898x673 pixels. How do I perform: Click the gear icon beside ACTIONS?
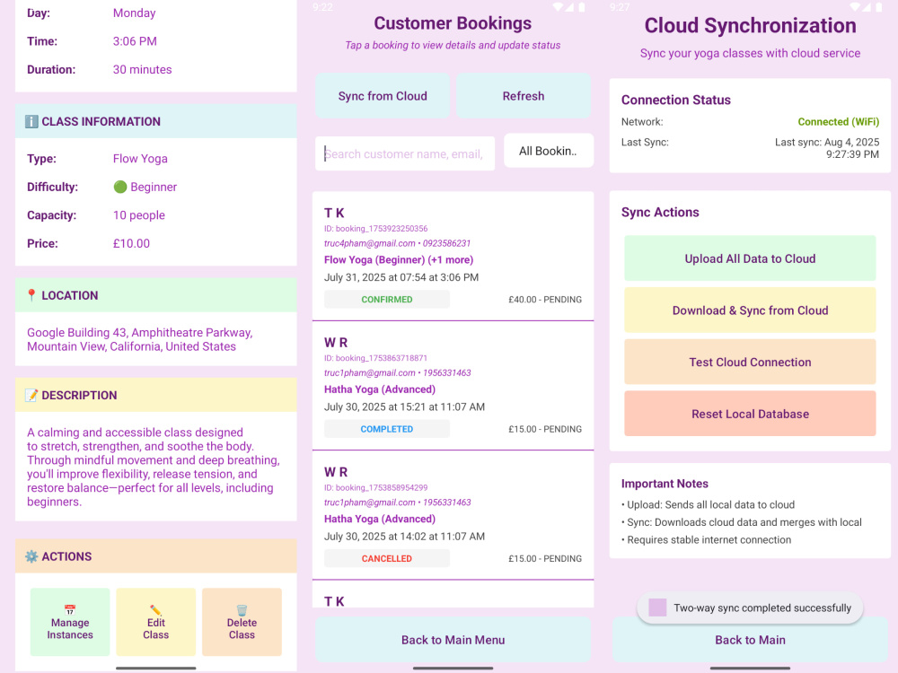(31, 556)
